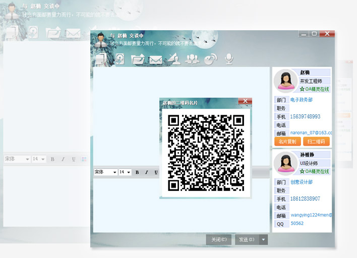Toggle underline in background window format bar
This screenshot has height=258, width=357.
click(74, 159)
